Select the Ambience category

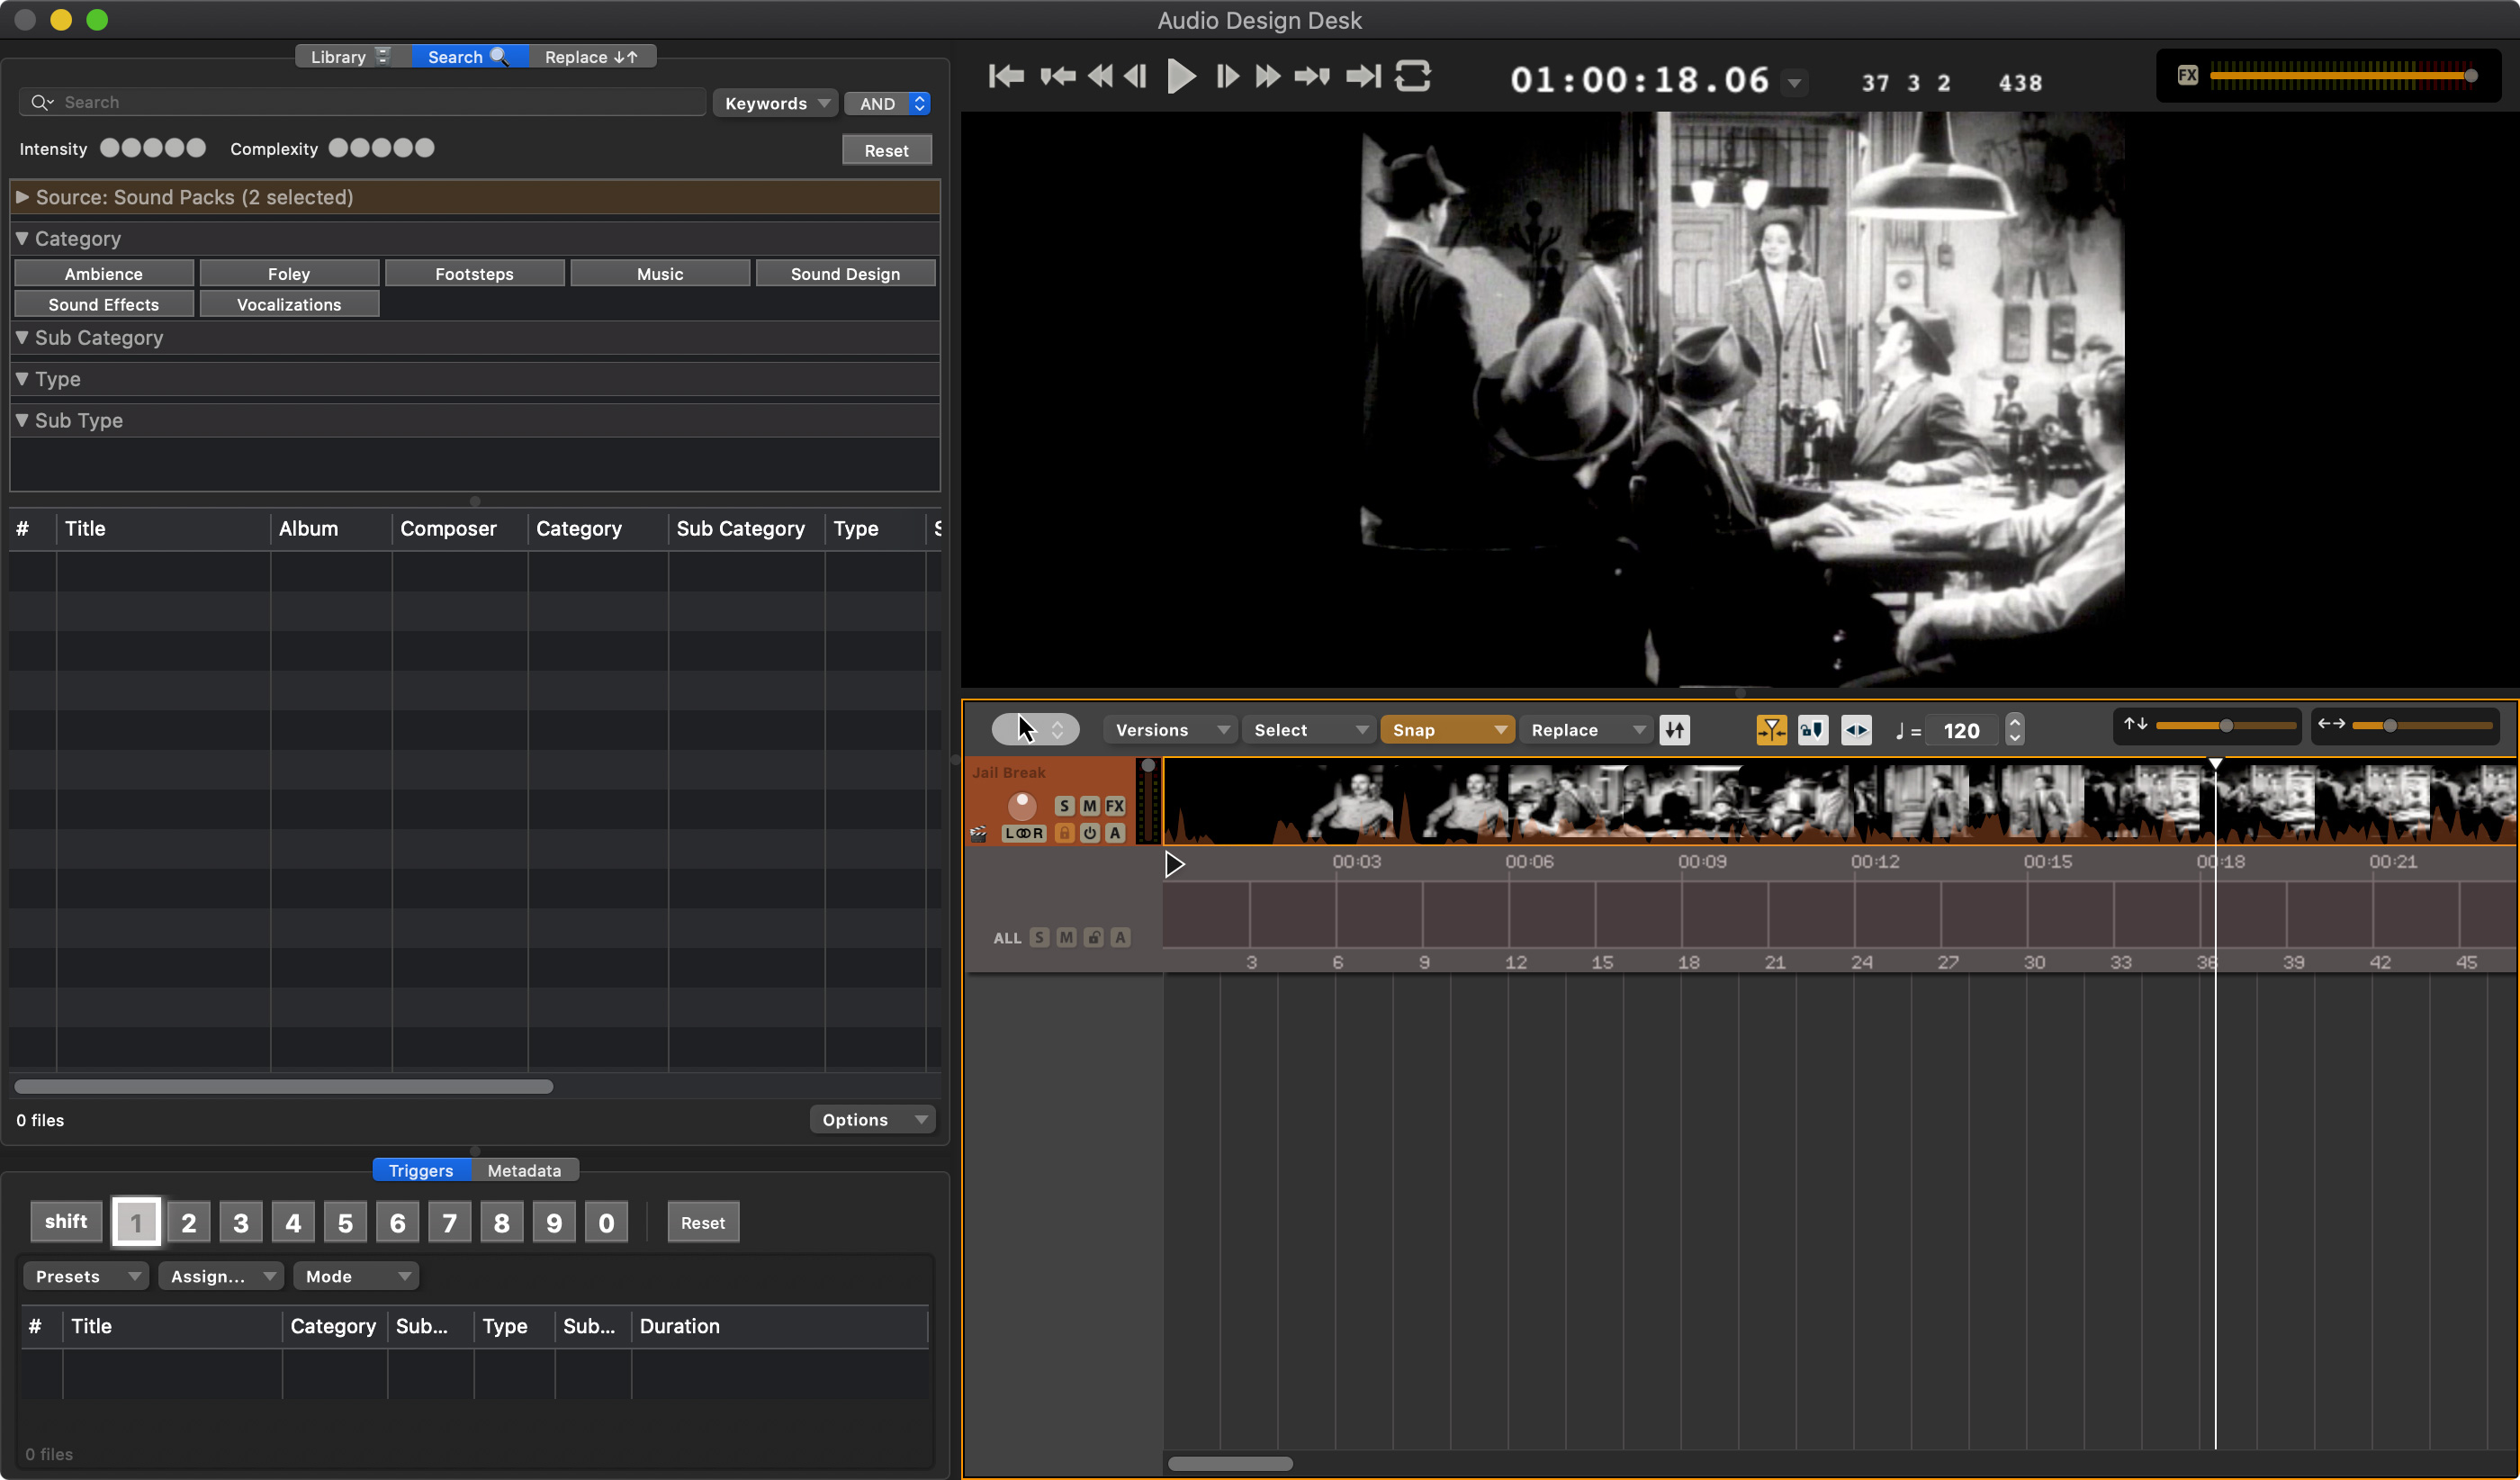click(x=104, y=274)
